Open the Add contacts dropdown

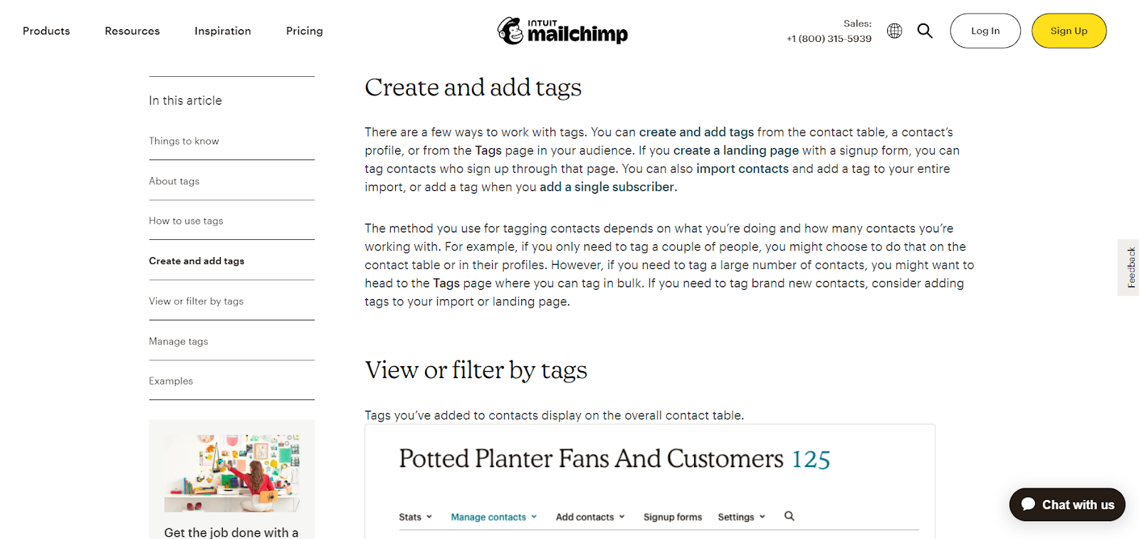pyautogui.click(x=589, y=517)
